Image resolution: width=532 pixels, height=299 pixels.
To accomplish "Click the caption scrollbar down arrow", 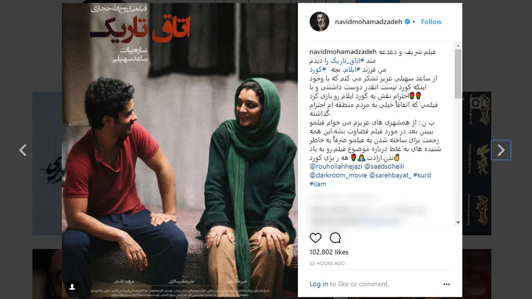I will [x=458, y=222].
